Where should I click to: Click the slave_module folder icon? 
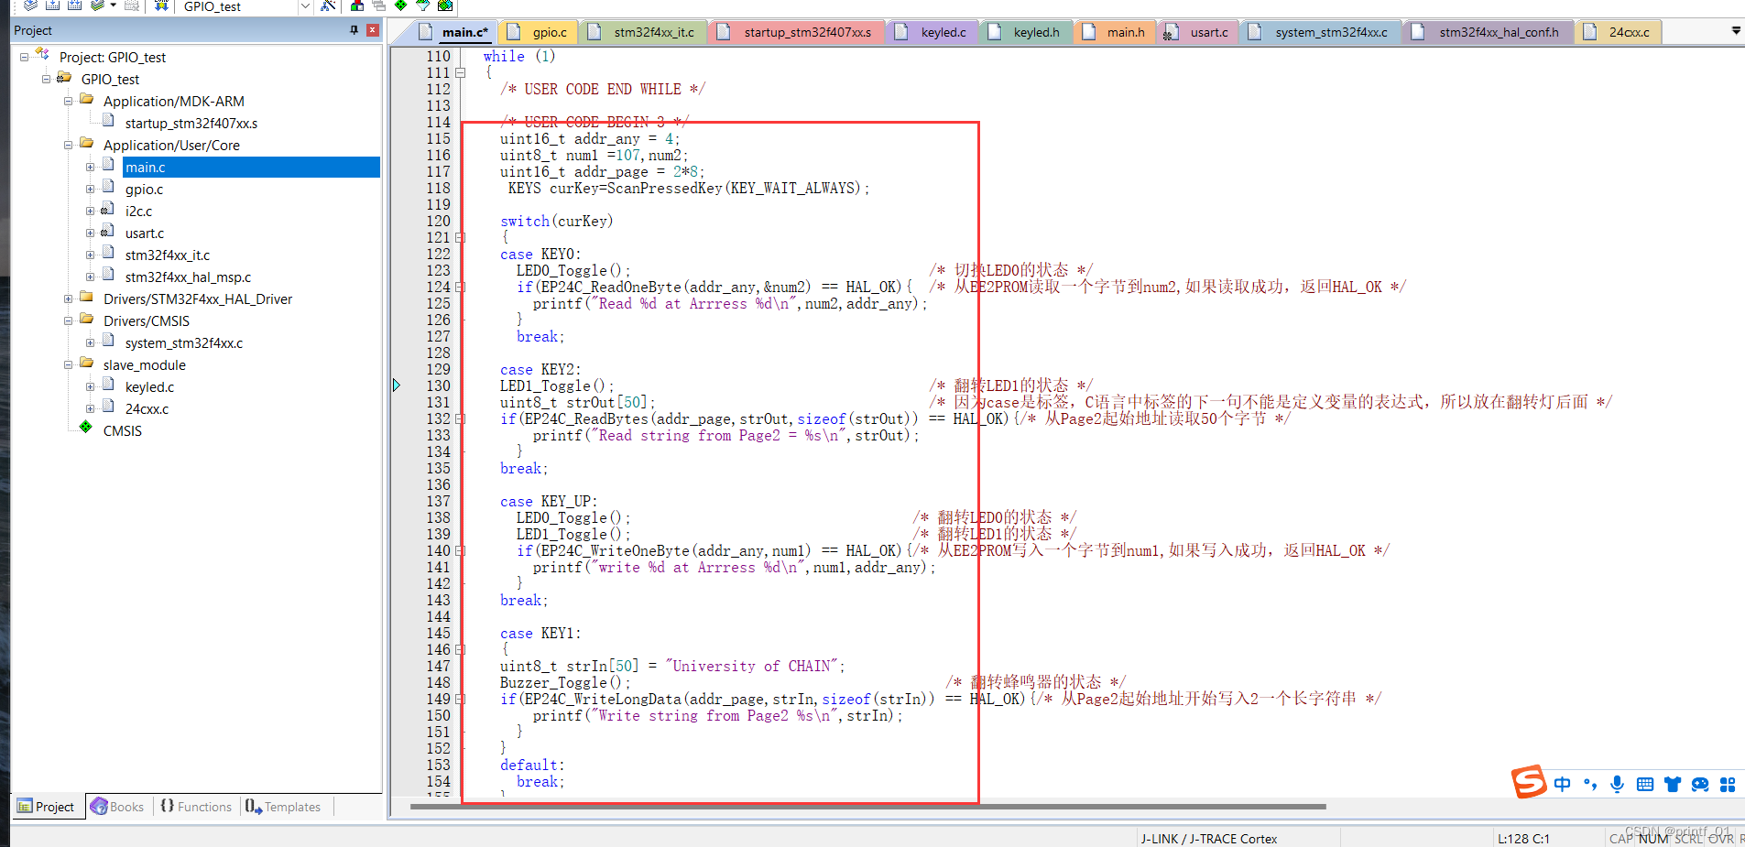pos(87,363)
